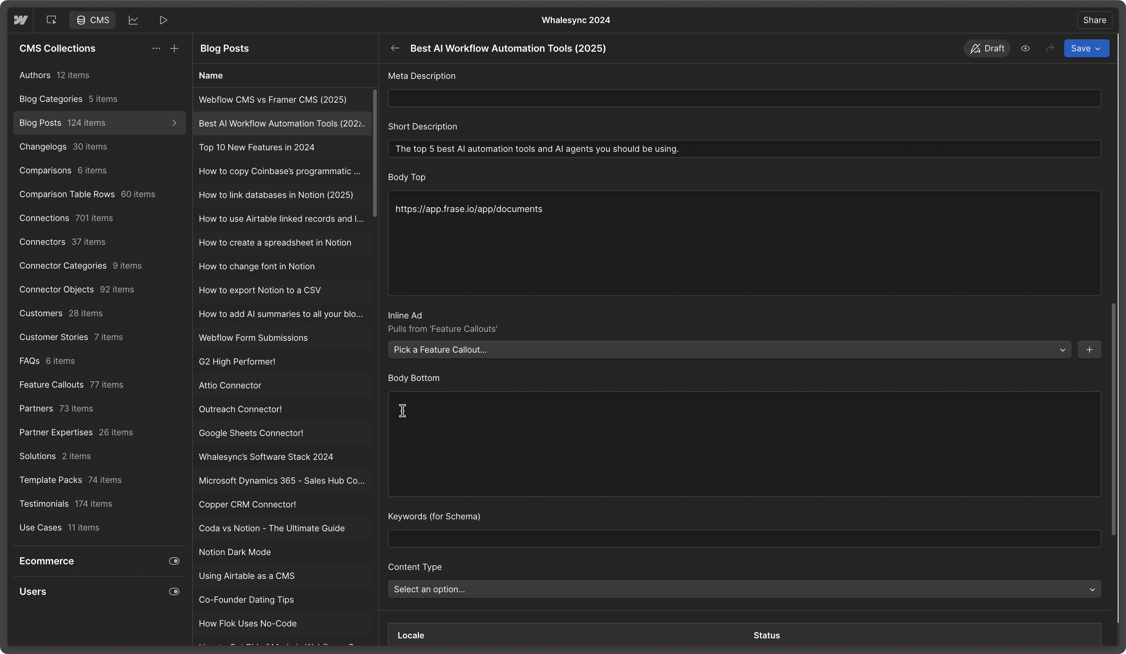Image resolution: width=1126 pixels, height=654 pixels.
Task: Click the Meta Description input field
Action: pyautogui.click(x=744, y=98)
